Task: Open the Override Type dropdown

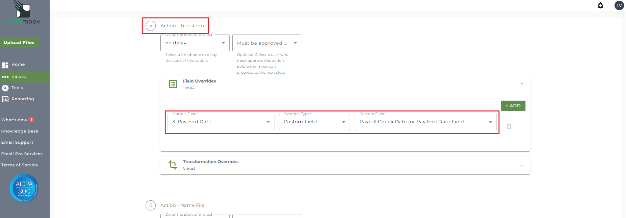Action: click(x=314, y=122)
